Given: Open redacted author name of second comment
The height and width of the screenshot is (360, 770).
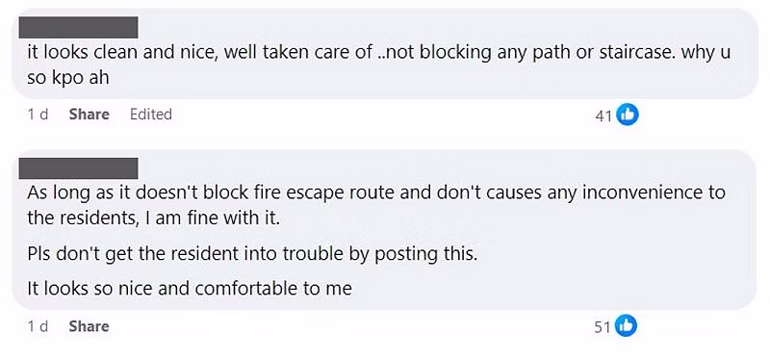Looking at the screenshot, I should pyautogui.click(x=78, y=167).
